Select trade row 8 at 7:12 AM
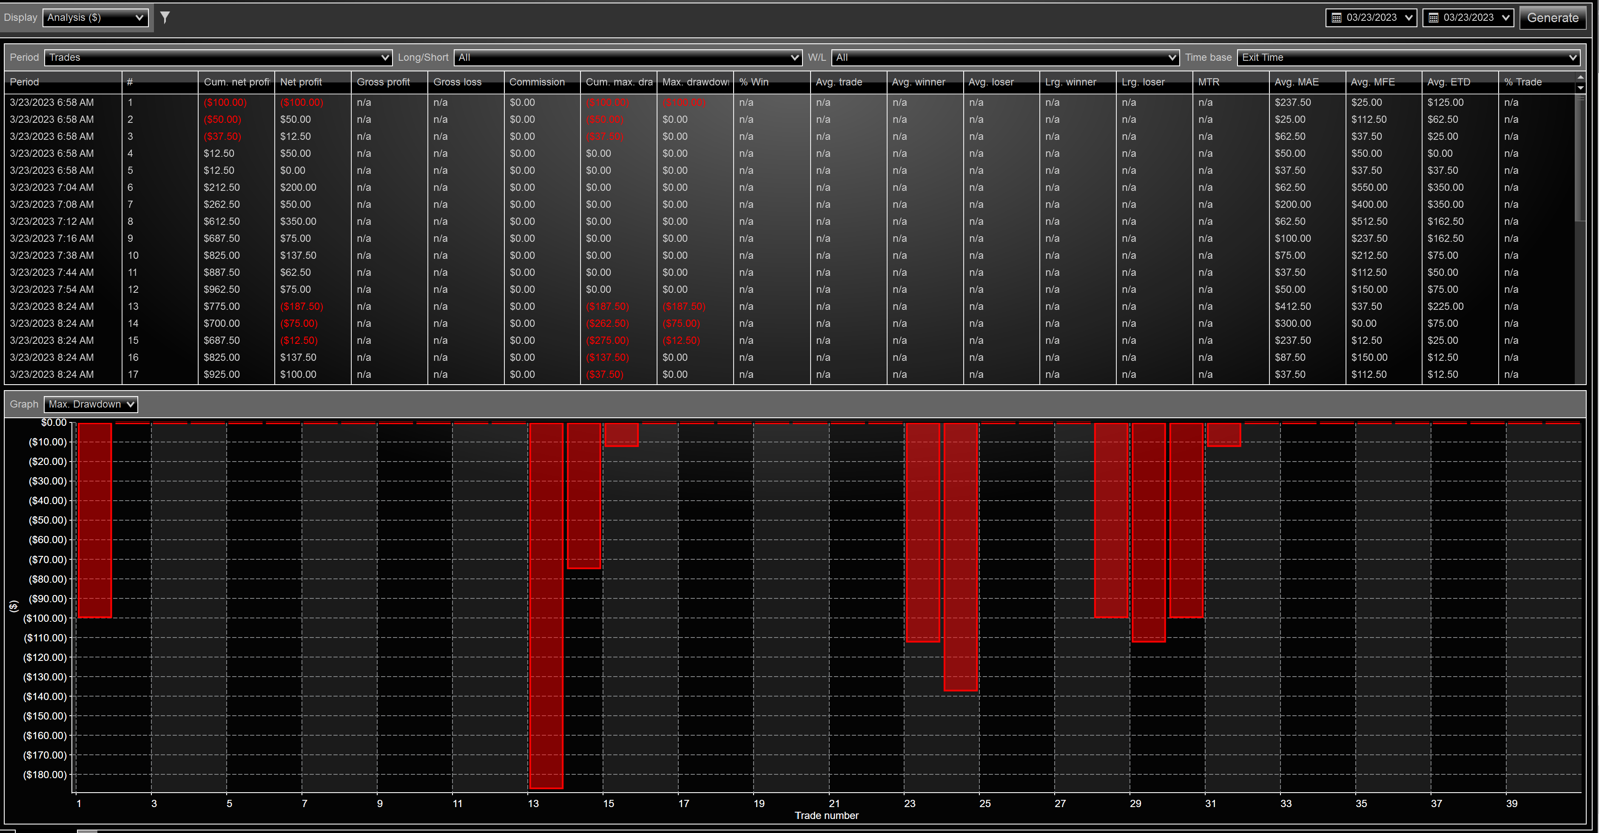 click(790, 221)
